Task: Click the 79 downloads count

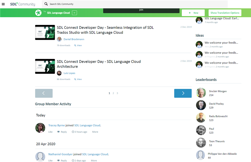Action: pos(64,46)
